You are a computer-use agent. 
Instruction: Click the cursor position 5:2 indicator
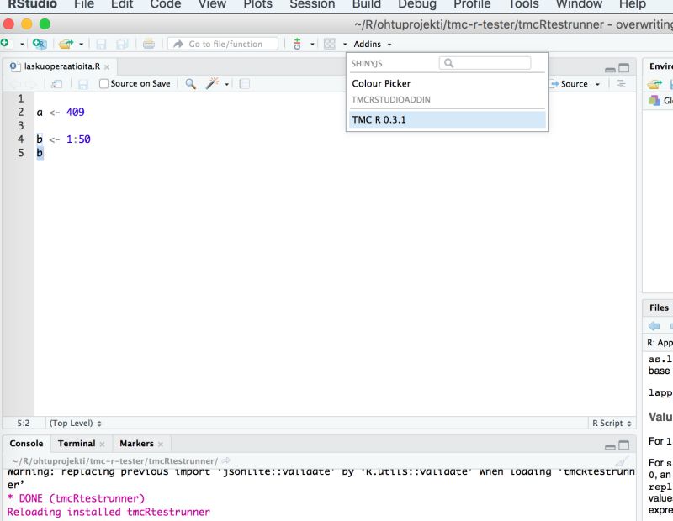click(24, 423)
